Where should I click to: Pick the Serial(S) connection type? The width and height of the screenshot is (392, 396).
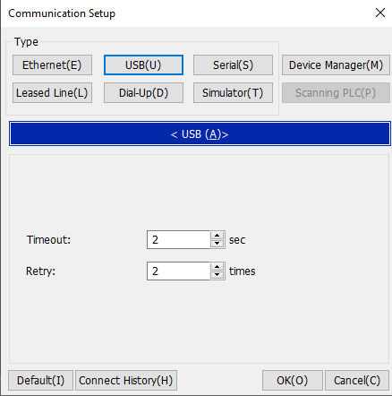click(233, 65)
